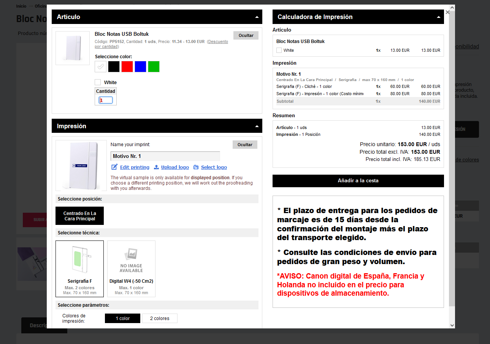Viewport: 490px width, 344px height.
Task: Select the green color swatch
Action: 154,67
